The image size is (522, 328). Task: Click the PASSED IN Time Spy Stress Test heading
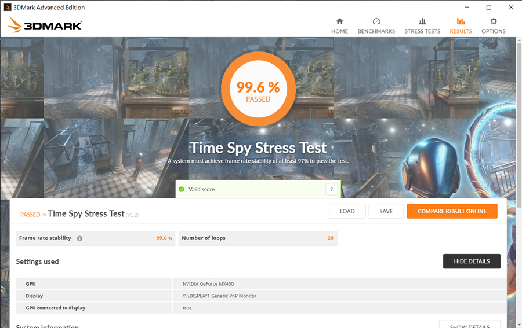(x=79, y=214)
